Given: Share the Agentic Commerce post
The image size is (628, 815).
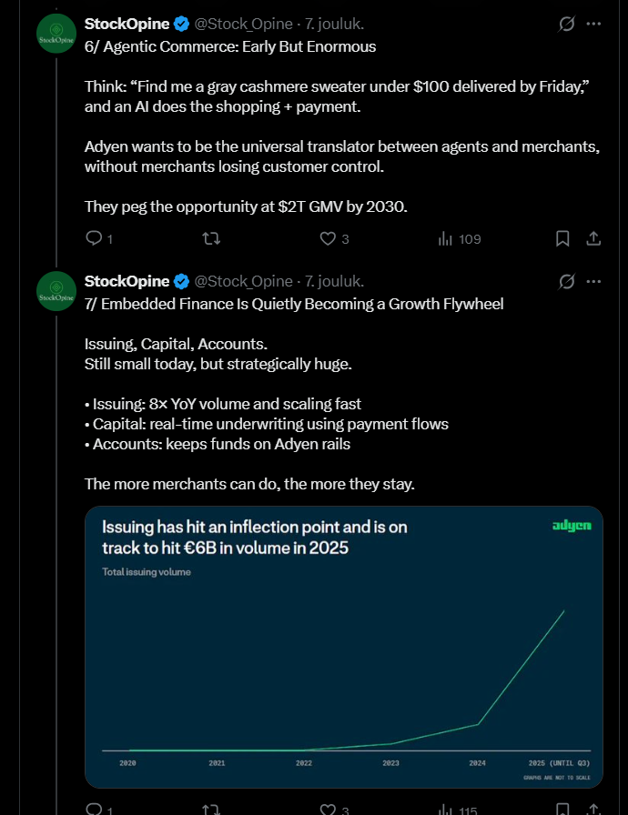Looking at the screenshot, I should pyautogui.click(x=593, y=239).
